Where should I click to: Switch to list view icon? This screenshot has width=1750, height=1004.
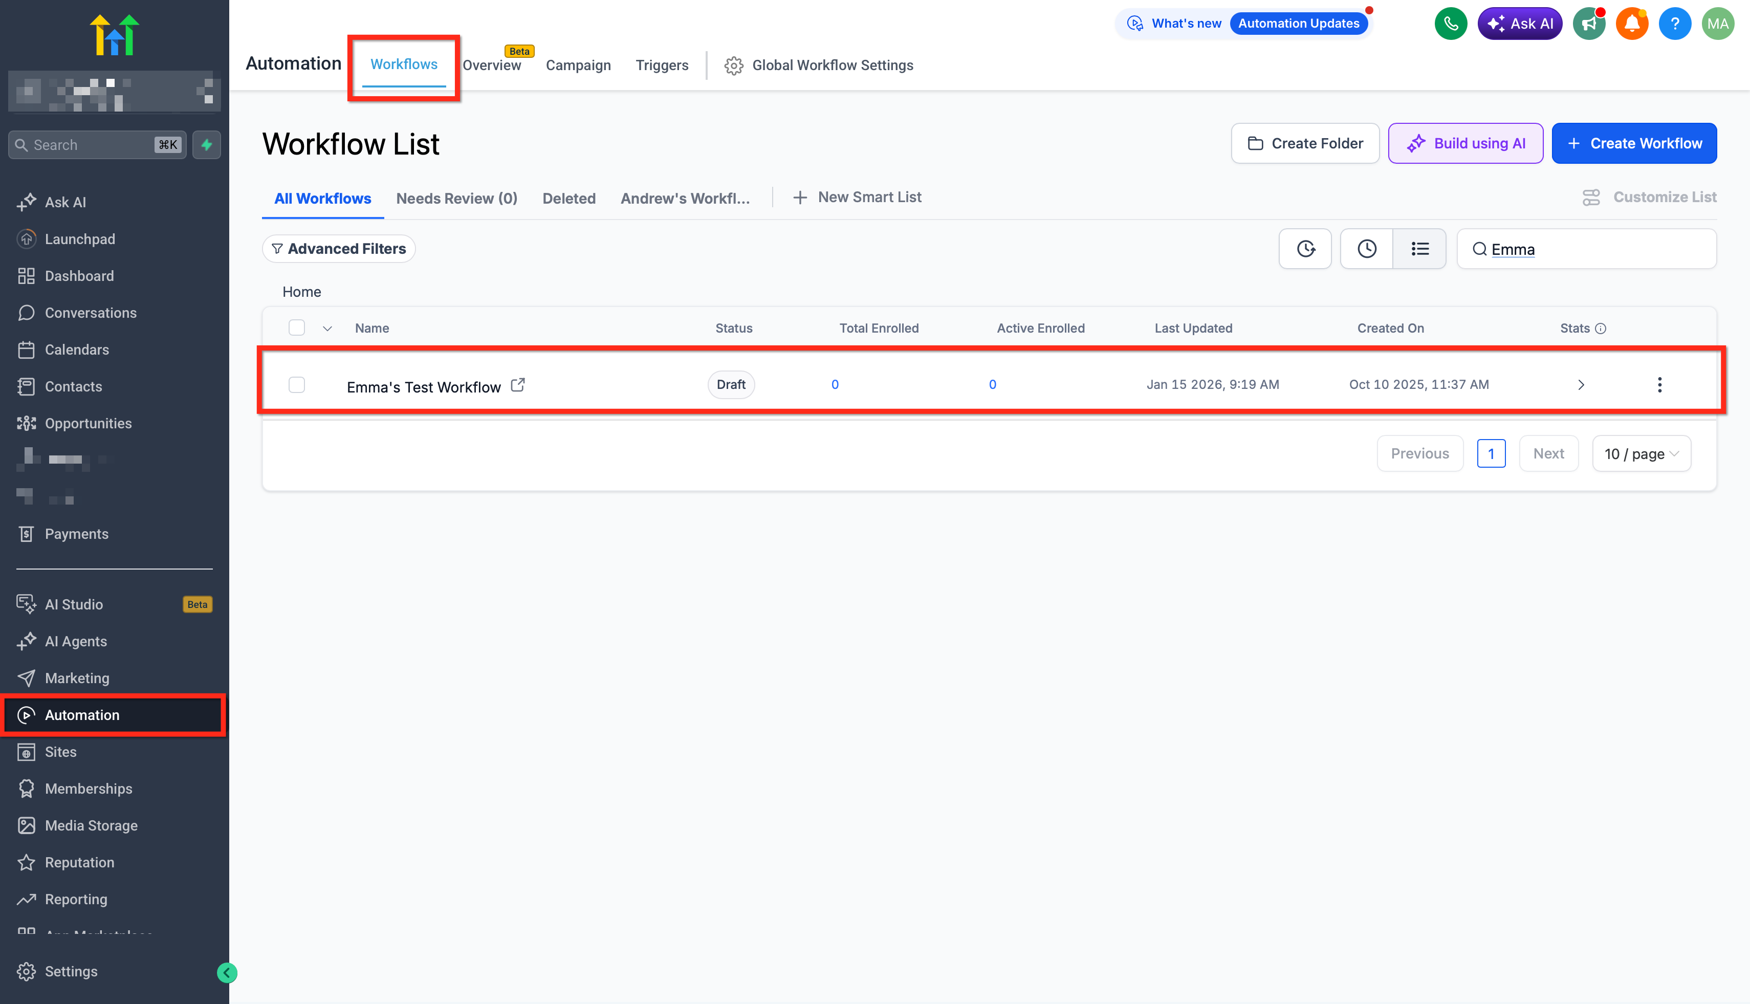coord(1419,249)
